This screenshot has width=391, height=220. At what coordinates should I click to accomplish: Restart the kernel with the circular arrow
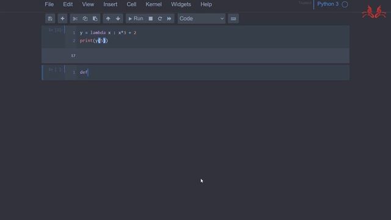pos(160,19)
